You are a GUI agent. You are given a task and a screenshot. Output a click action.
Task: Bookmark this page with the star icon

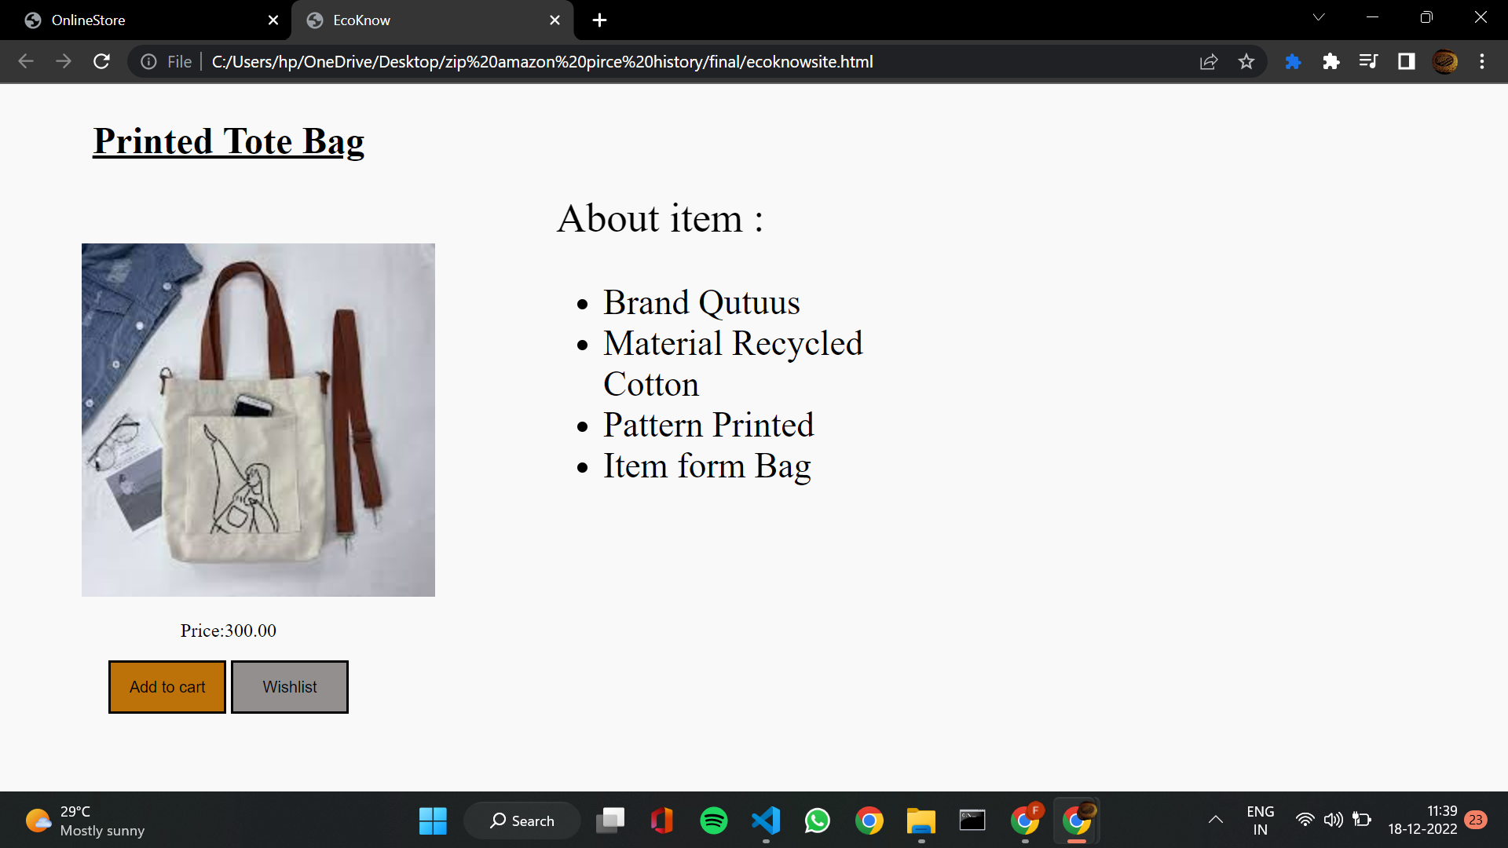1246,61
